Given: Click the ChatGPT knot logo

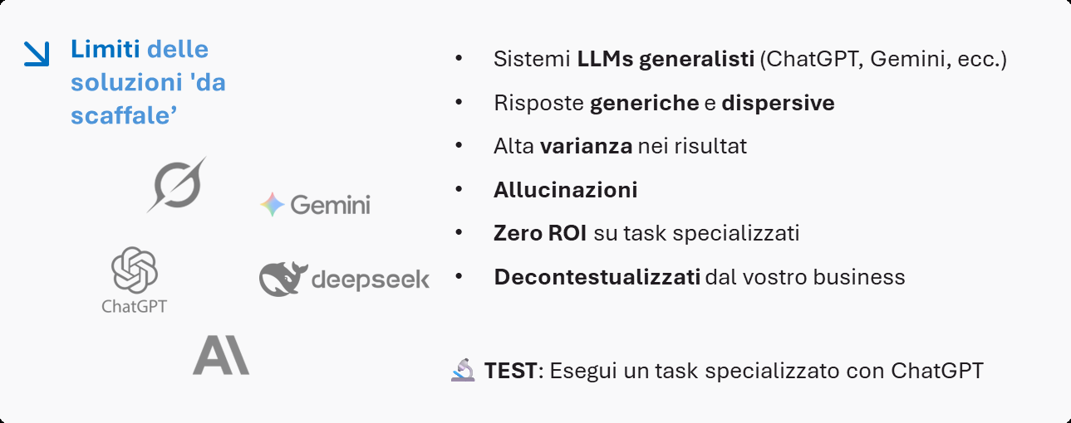Looking at the screenshot, I should (x=135, y=270).
